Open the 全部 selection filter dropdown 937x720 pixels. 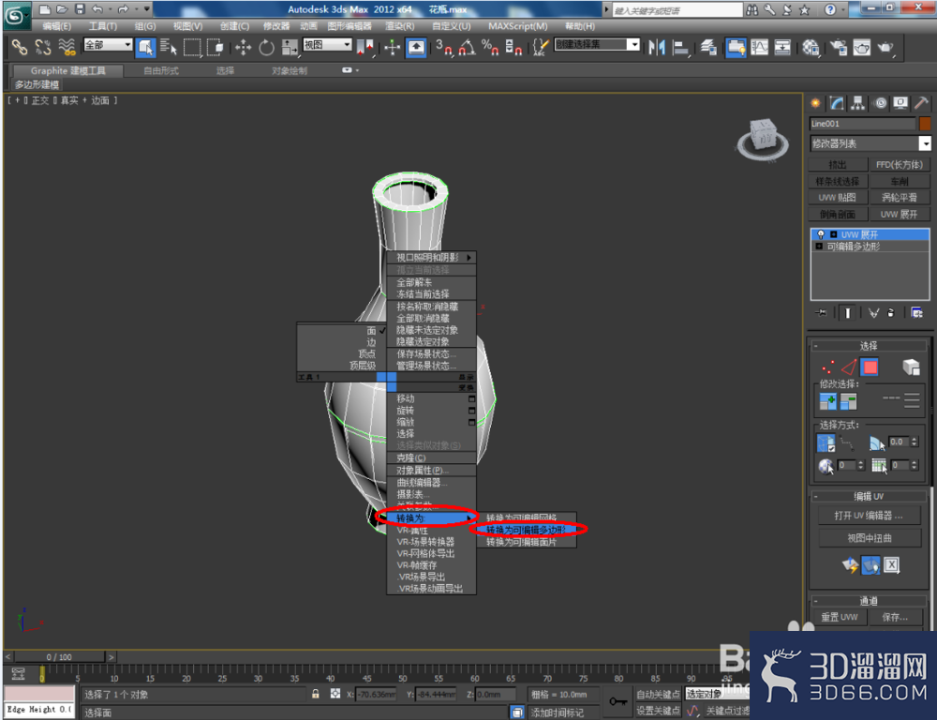click(x=108, y=45)
